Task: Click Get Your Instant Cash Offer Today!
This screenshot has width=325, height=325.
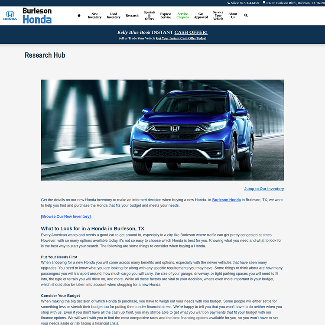Action: click(181, 38)
